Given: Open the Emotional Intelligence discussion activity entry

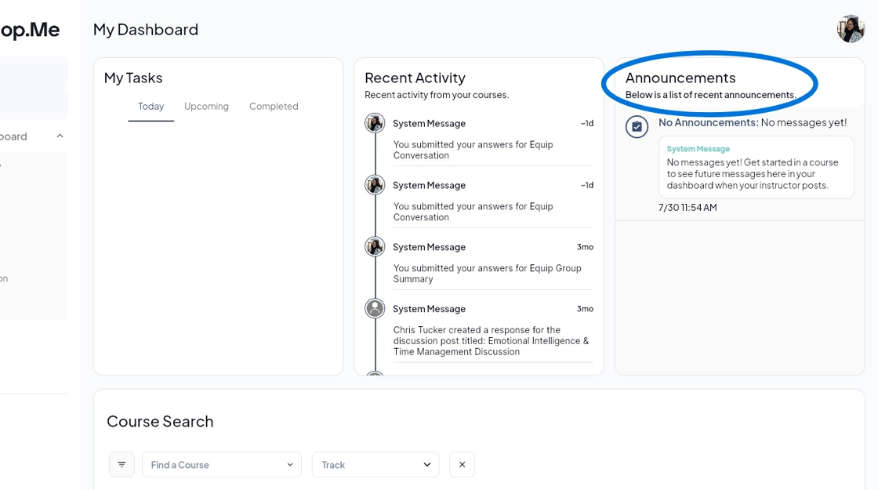Looking at the screenshot, I should 492,341.
